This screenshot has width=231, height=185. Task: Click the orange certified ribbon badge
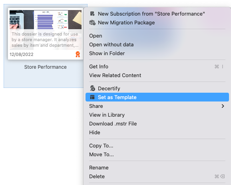point(78,54)
